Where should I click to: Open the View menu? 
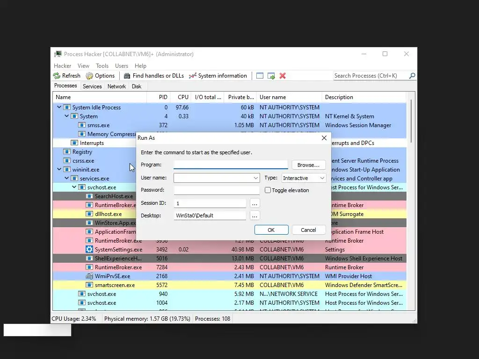(x=83, y=66)
